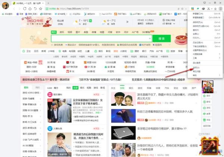Click the colorful extensions grid icon
The height and width of the screenshot is (157, 224).
tap(192, 8)
